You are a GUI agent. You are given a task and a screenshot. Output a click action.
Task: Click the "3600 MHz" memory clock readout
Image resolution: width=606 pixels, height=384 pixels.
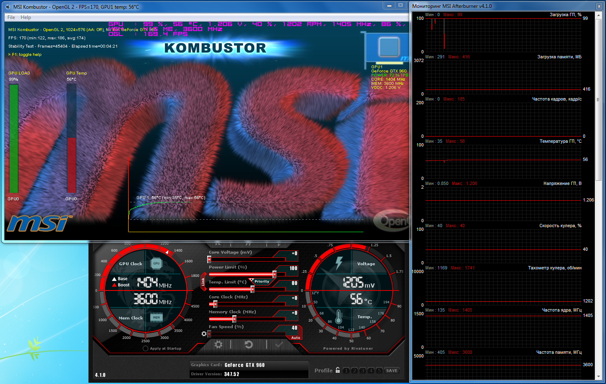click(x=153, y=299)
